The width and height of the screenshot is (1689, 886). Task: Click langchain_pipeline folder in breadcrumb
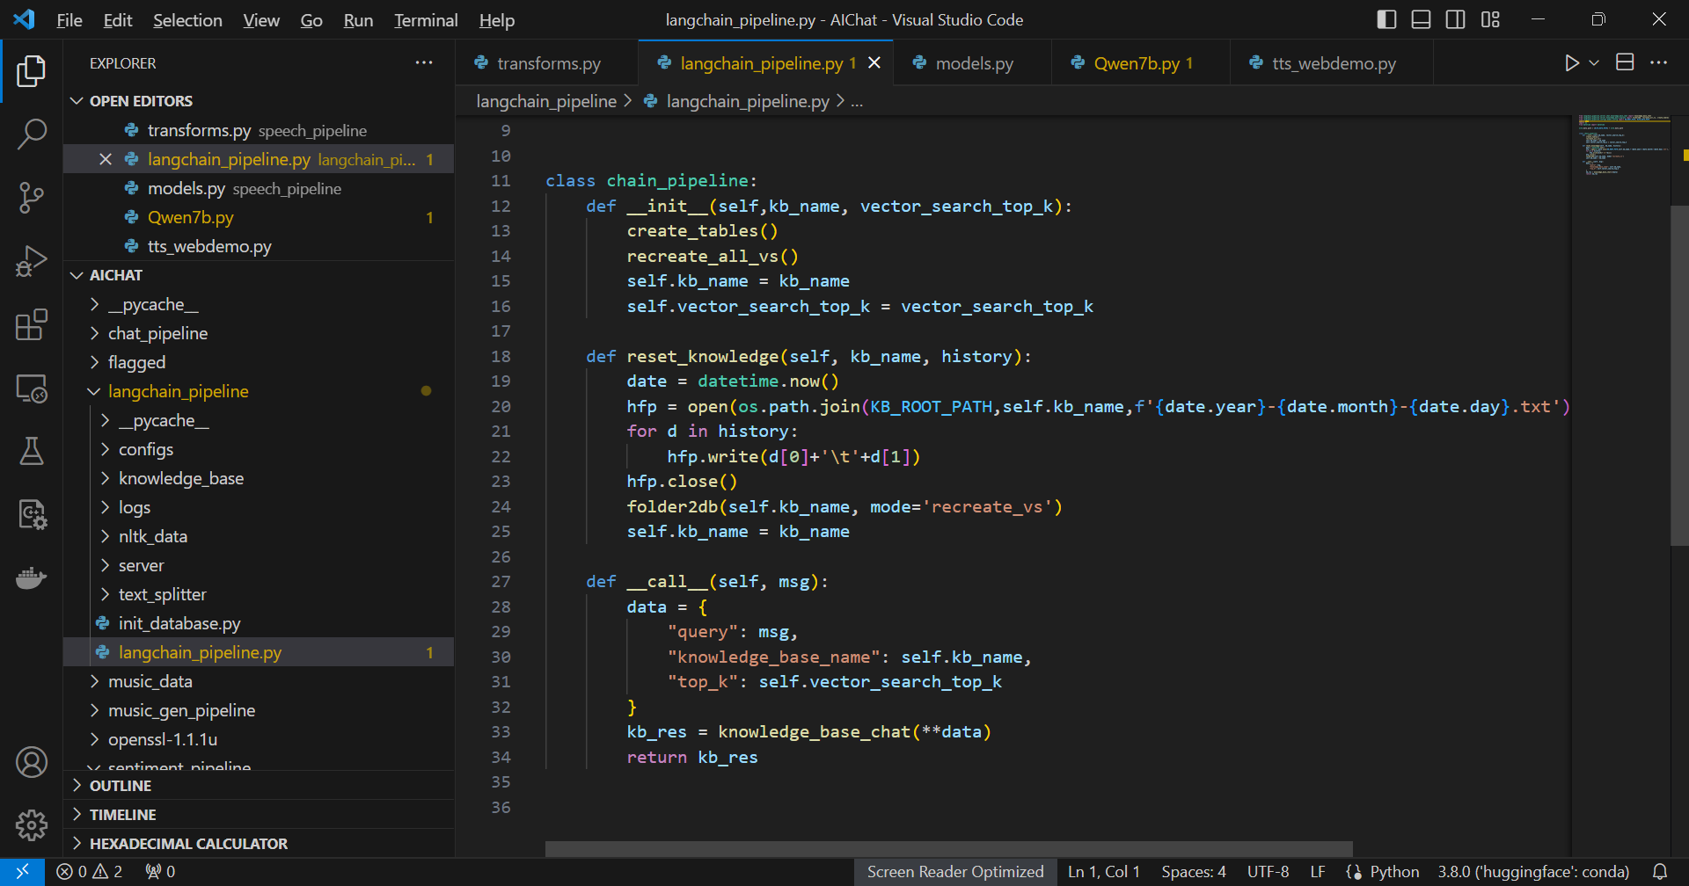coord(546,101)
